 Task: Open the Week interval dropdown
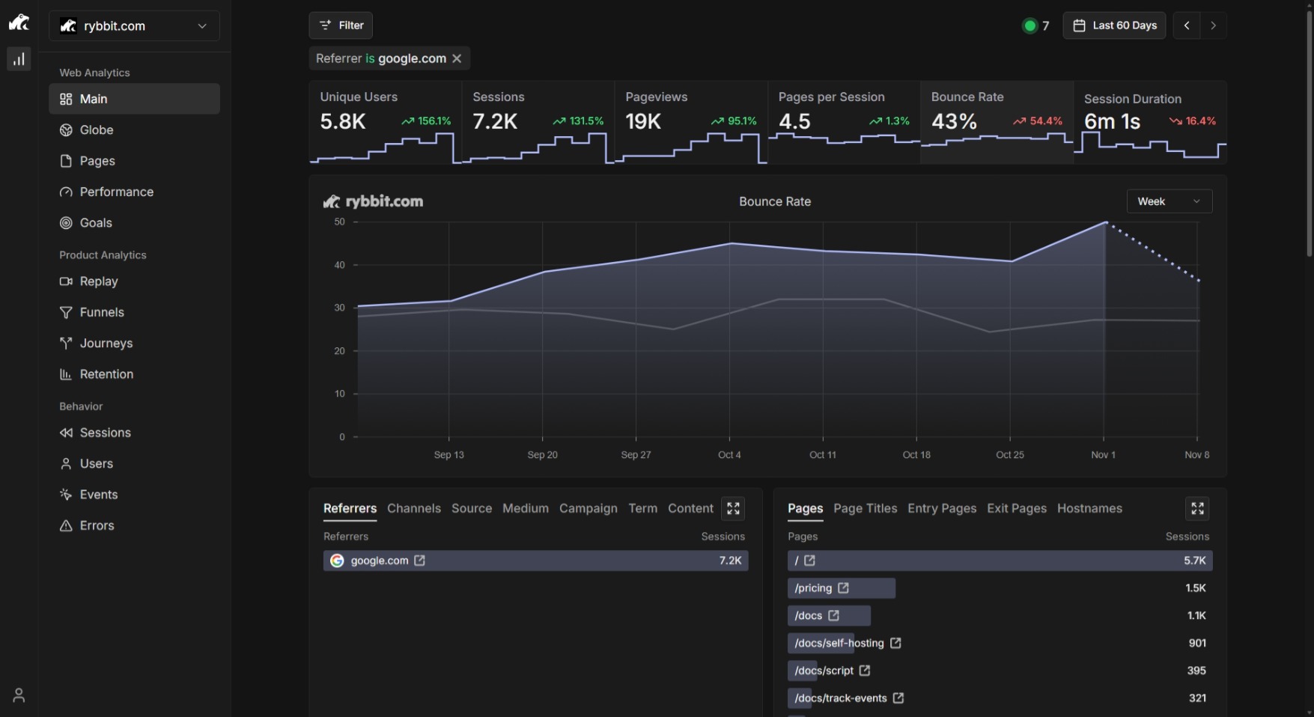[1169, 201]
